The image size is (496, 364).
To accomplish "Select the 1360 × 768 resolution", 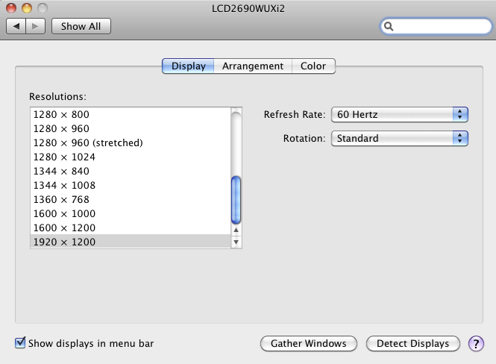I will pos(131,200).
